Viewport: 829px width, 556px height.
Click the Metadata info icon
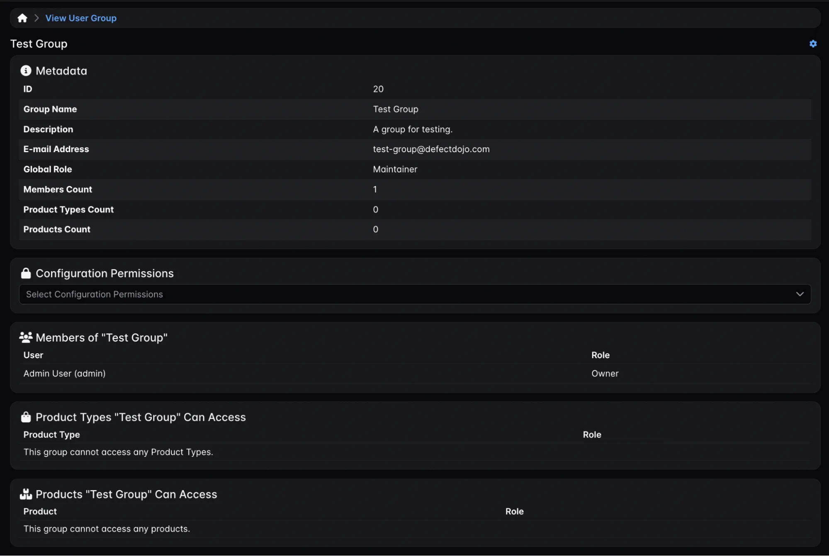[x=26, y=70]
